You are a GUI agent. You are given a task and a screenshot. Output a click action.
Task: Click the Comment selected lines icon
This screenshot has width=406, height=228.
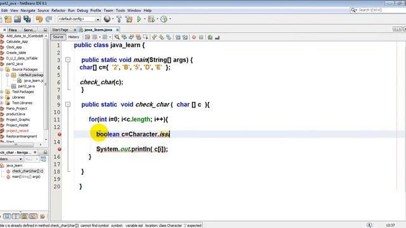coord(210,37)
